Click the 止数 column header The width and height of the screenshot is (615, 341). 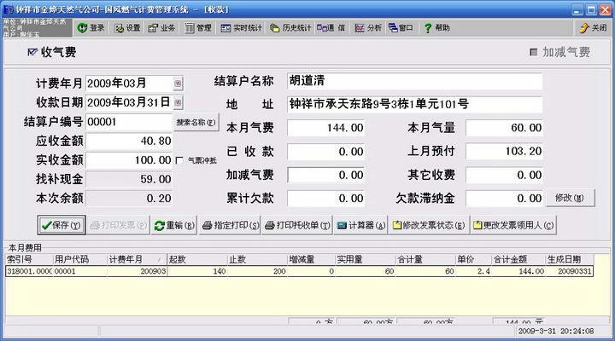(257, 259)
